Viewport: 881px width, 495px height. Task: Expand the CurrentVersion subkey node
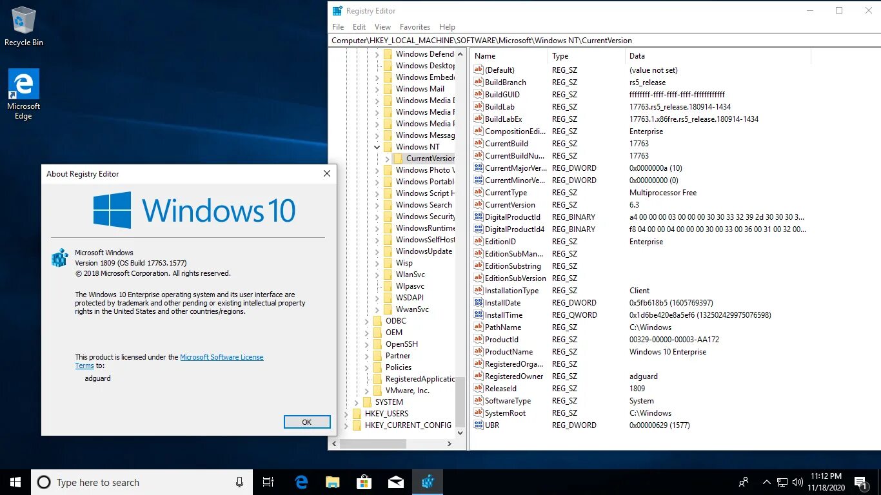[387, 159]
